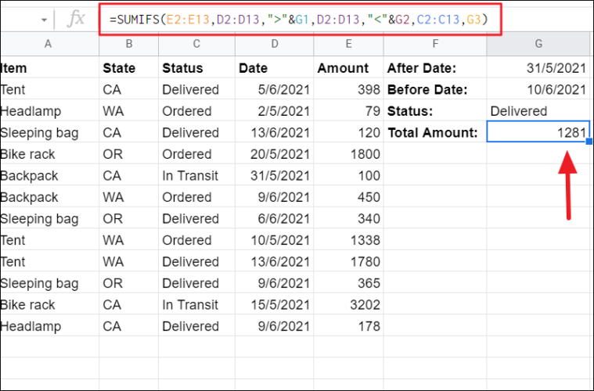
Task: Click the Amount header cell
Action: tap(348, 67)
